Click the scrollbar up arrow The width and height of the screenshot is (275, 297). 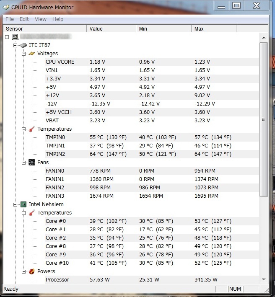coord(264,38)
